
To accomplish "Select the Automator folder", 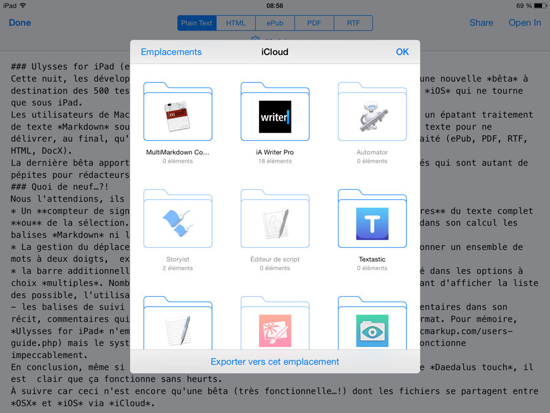I will [372, 112].
